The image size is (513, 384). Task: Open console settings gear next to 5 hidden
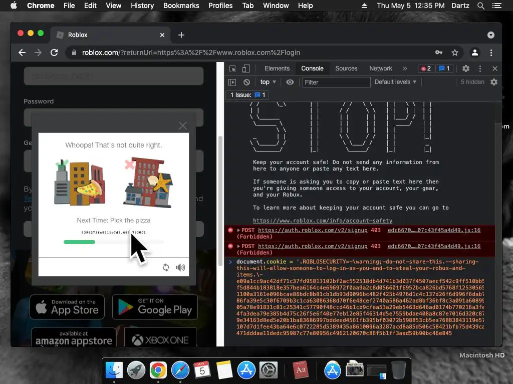493,82
